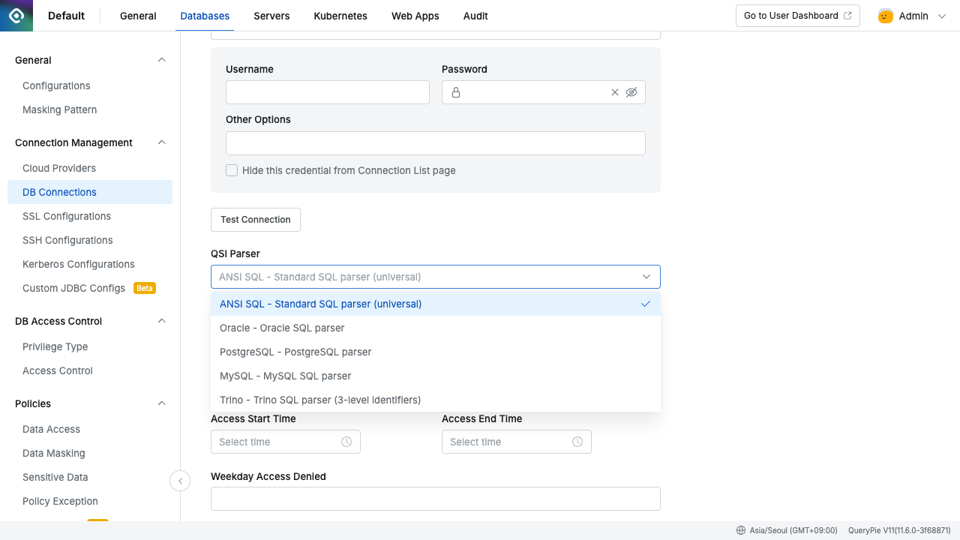Image resolution: width=960 pixels, height=540 pixels.
Task: Collapse the DB Access Control section
Action: pyautogui.click(x=161, y=321)
